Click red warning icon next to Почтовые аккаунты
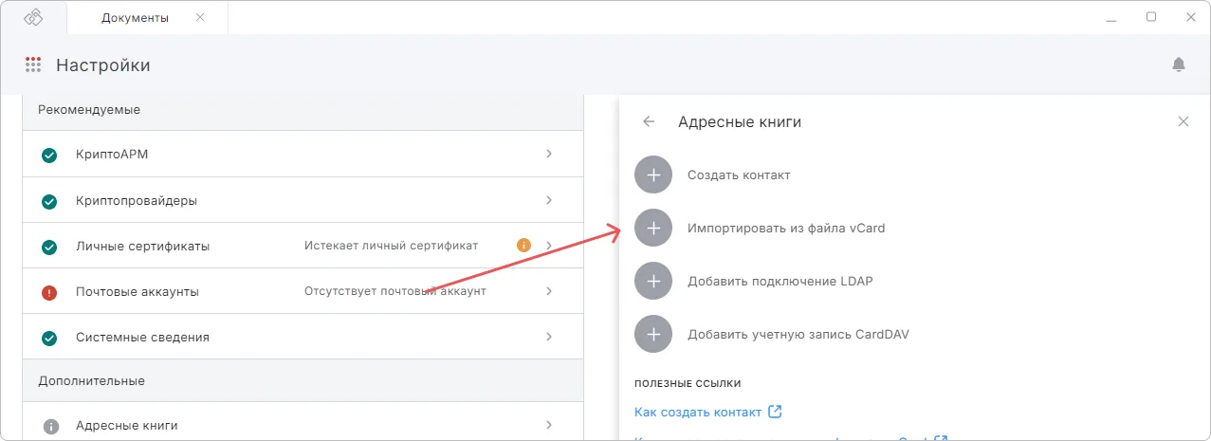Viewport: 1211px width, 441px height. coord(49,292)
